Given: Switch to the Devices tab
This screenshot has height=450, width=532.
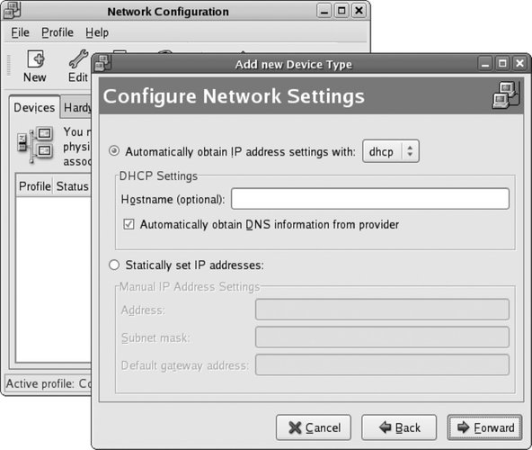Looking at the screenshot, I should (34, 108).
